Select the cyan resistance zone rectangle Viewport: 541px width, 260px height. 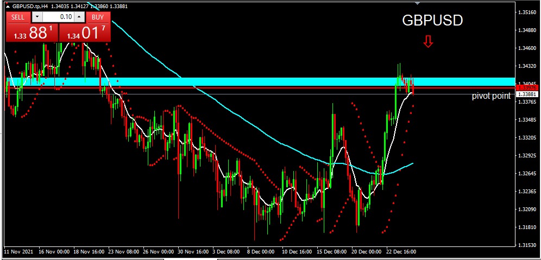pos(261,82)
